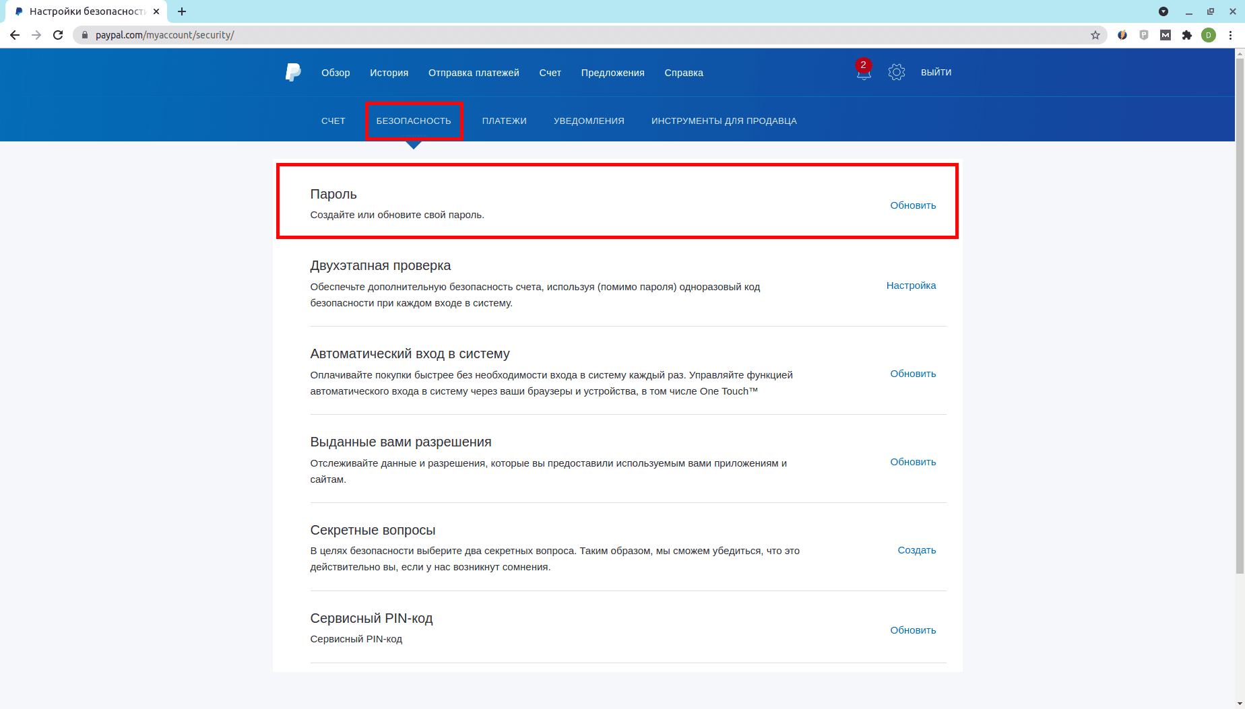This screenshot has width=1245, height=709.
Task: Switch to the УВЕДОМЛЕНИЯ tab
Action: pos(589,121)
